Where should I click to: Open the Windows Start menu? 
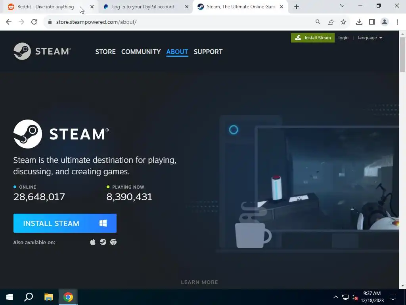click(x=10, y=297)
